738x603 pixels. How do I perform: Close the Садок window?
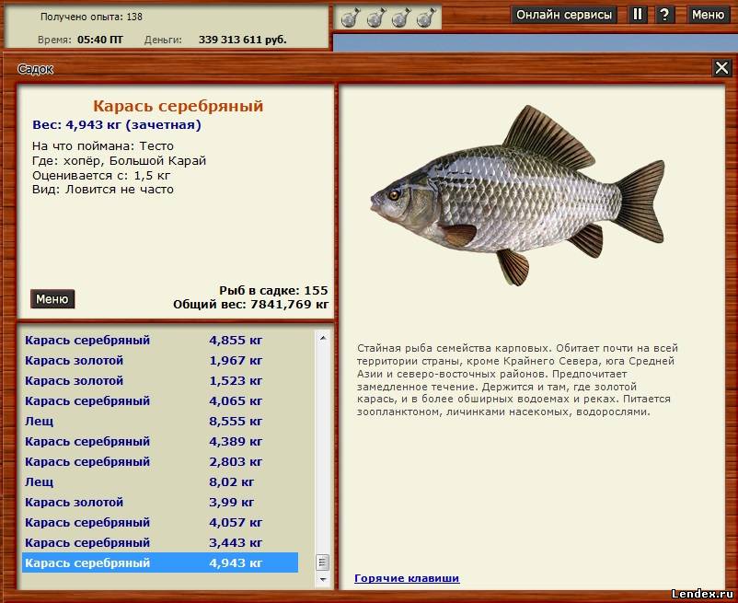721,68
